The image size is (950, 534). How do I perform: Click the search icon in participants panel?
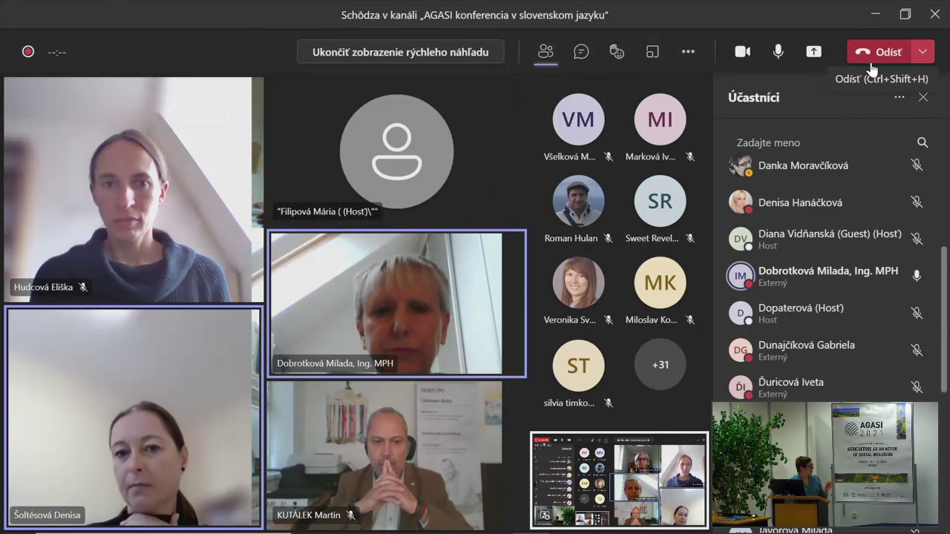click(923, 142)
